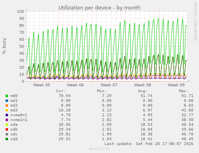Click the 'Max:' column header
This screenshot has width=199, height=153.
pyautogui.click(x=183, y=91)
